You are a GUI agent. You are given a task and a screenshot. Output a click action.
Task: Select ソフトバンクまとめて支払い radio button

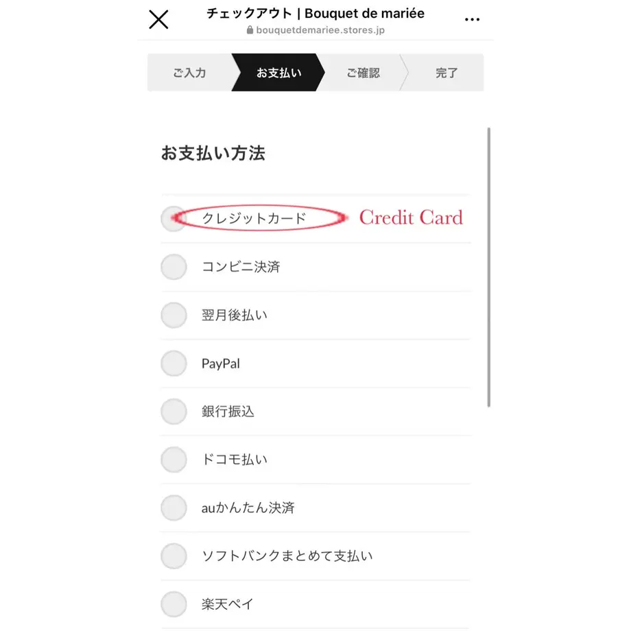point(174,556)
